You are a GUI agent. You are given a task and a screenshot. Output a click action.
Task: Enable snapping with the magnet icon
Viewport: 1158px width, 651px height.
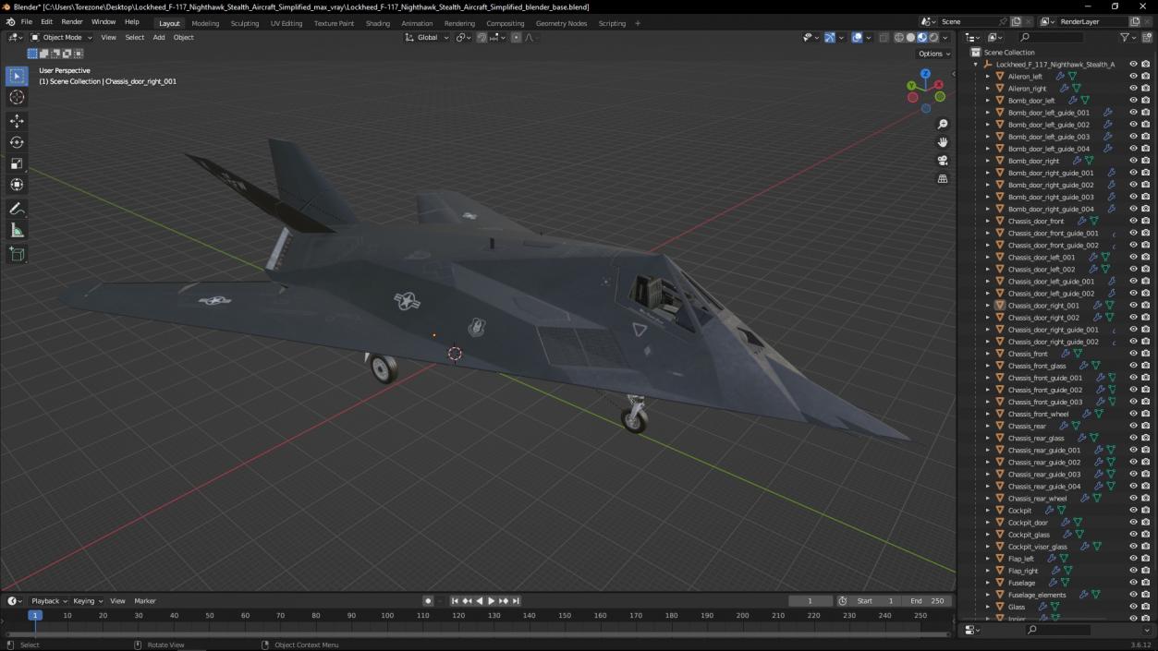pyautogui.click(x=481, y=37)
